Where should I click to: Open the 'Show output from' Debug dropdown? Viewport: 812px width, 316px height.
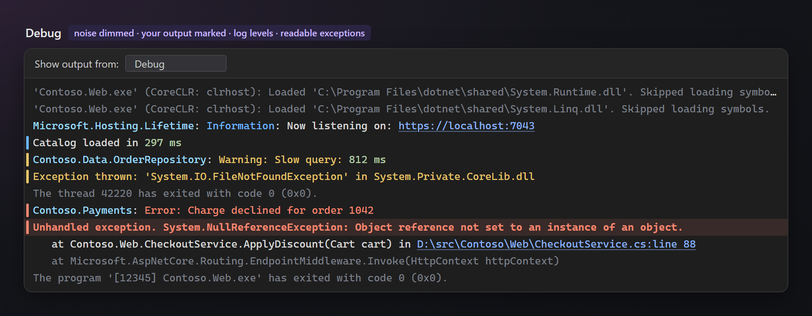[x=176, y=64]
